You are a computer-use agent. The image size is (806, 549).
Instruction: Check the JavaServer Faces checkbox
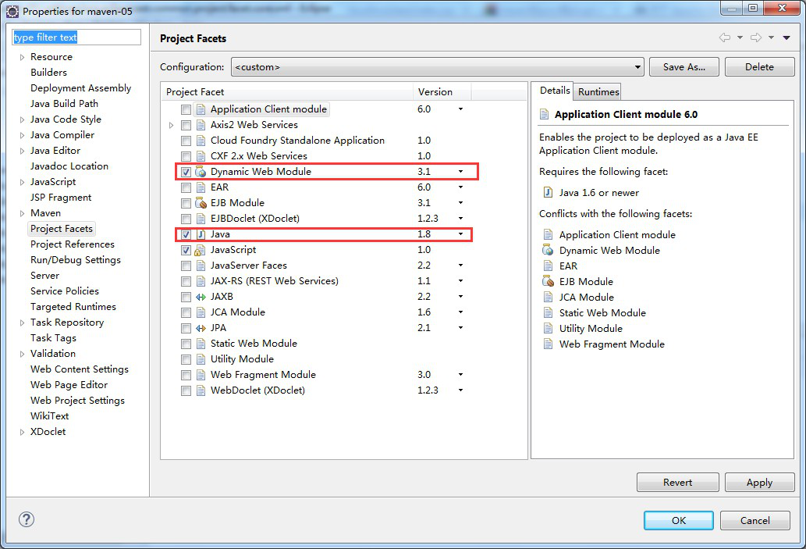186,266
